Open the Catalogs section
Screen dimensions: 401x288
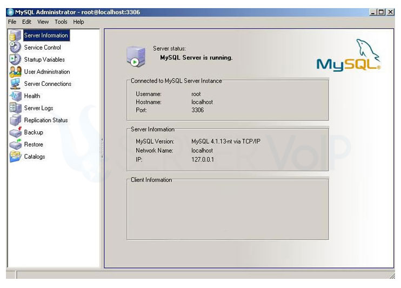pos(35,157)
